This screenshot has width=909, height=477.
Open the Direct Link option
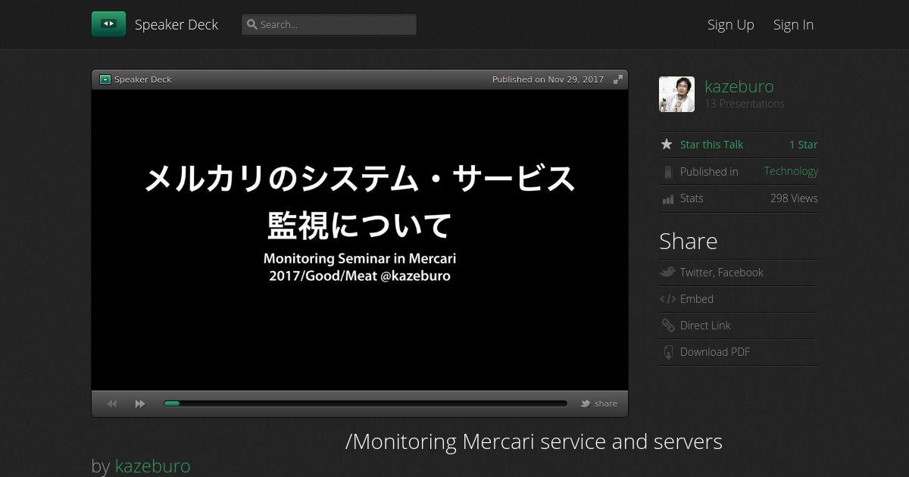[x=705, y=326]
